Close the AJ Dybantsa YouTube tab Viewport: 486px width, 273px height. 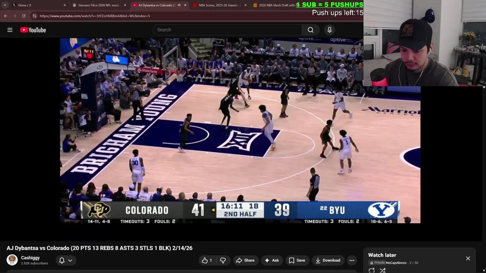pyautogui.click(x=185, y=5)
